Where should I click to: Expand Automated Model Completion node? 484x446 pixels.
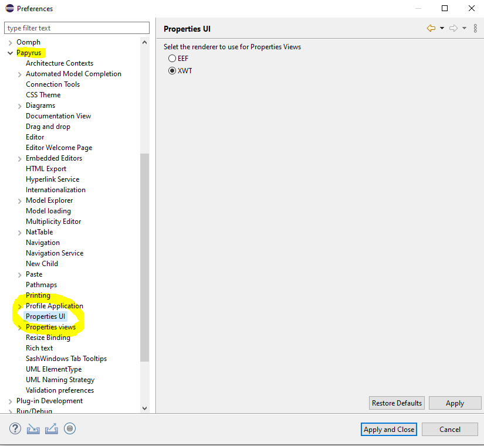[19, 74]
